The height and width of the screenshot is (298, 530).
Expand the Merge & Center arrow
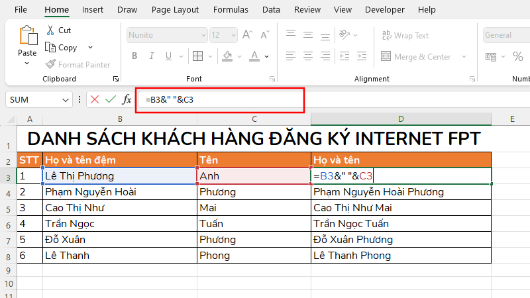pos(464,56)
